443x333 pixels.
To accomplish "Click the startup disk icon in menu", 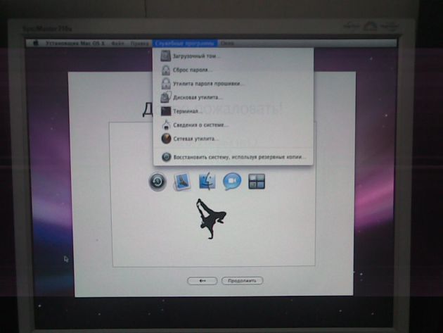I will point(166,56).
